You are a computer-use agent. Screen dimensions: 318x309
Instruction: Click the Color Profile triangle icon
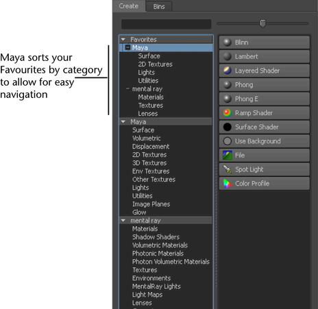pyautogui.click(x=227, y=184)
